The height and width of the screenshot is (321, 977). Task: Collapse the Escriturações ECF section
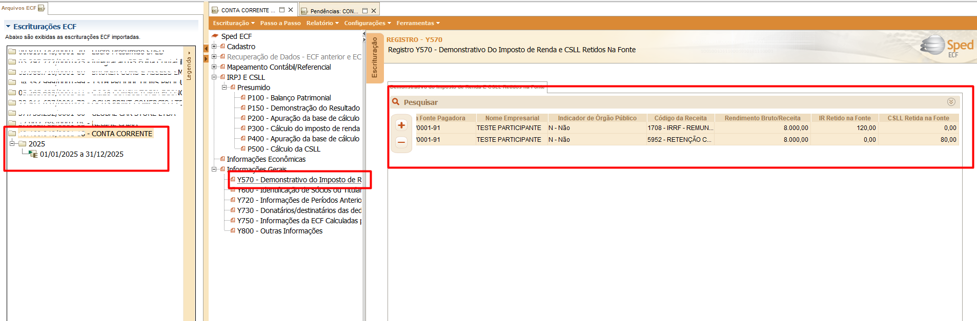[x=8, y=26]
